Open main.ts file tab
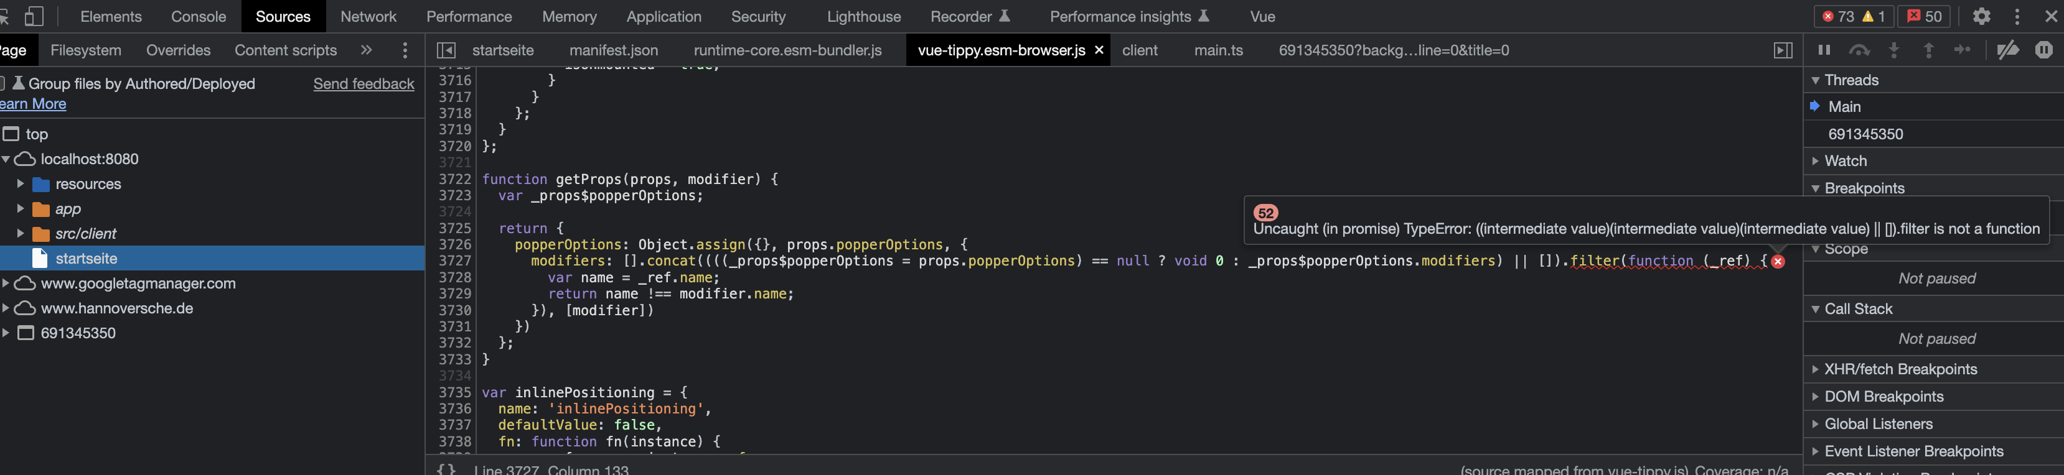Screen dimensions: 2064x475 (x=1218, y=50)
